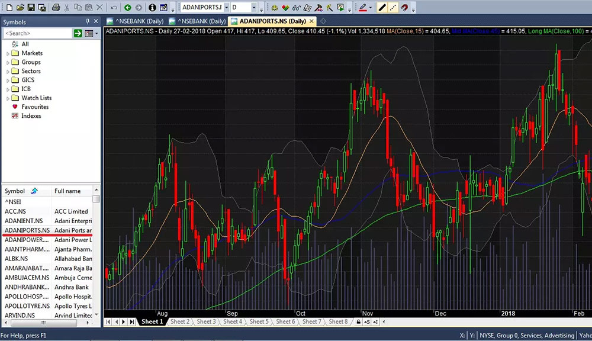Open the symbol list view options dropdown

click(96, 33)
